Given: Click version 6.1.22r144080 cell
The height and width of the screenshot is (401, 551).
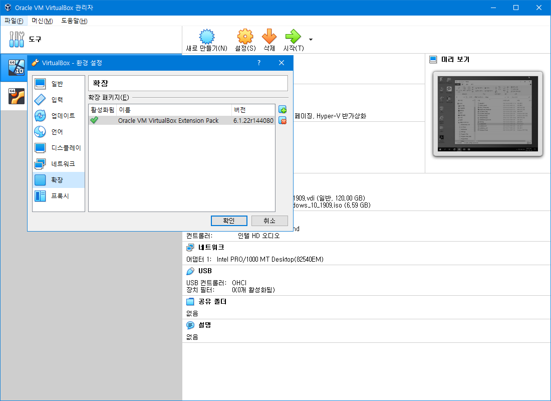Looking at the screenshot, I should pyautogui.click(x=253, y=121).
